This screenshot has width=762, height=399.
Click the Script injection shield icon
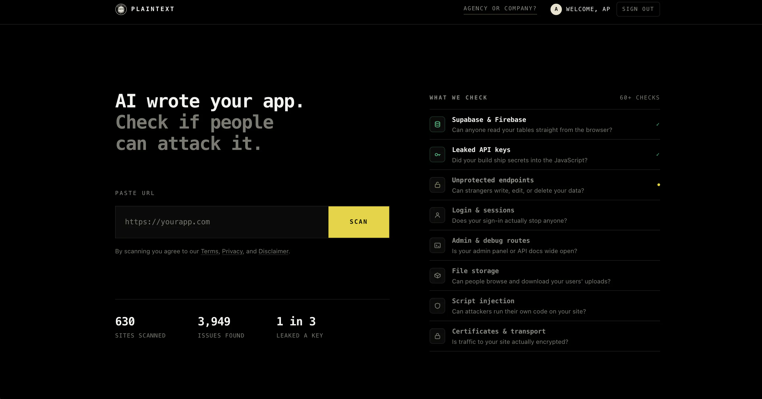tap(437, 306)
